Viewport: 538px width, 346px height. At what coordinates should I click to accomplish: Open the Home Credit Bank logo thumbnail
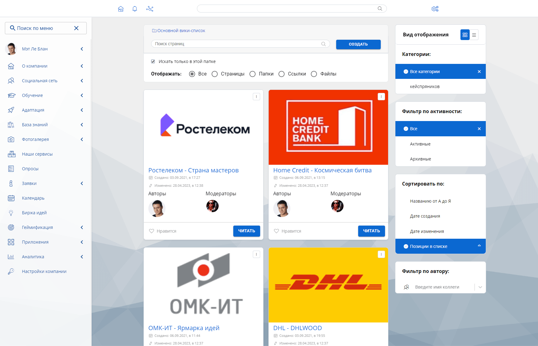pos(328,127)
